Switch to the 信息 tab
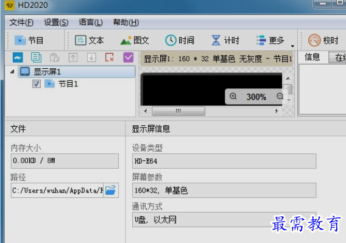This screenshot has height=243, width=346. click(x=312, y=57)
